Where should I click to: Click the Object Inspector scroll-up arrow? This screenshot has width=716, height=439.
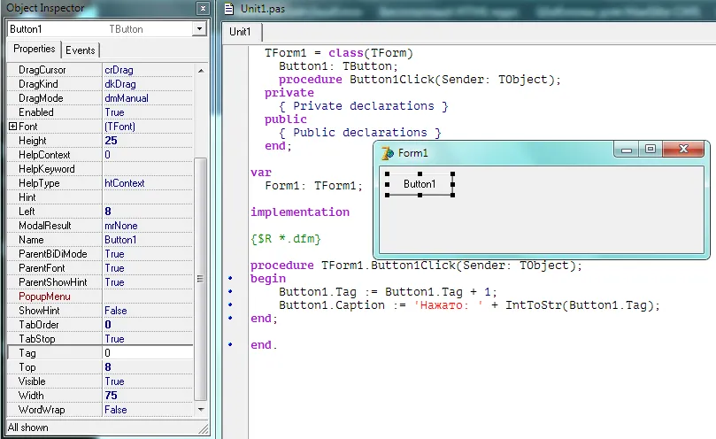[200, 70]
